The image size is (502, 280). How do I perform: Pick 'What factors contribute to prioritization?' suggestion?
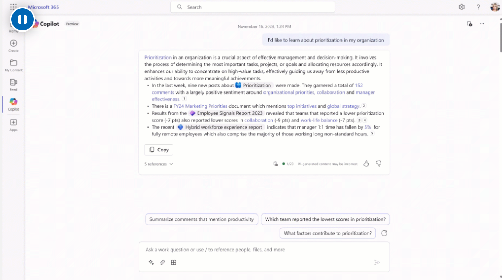pos(328,233)
